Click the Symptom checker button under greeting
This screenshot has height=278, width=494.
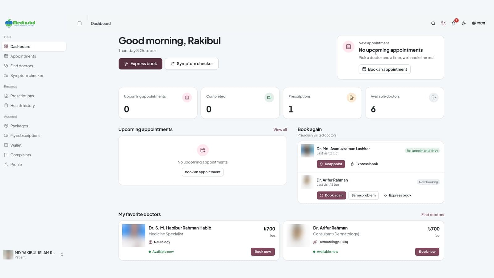(192, 64)
